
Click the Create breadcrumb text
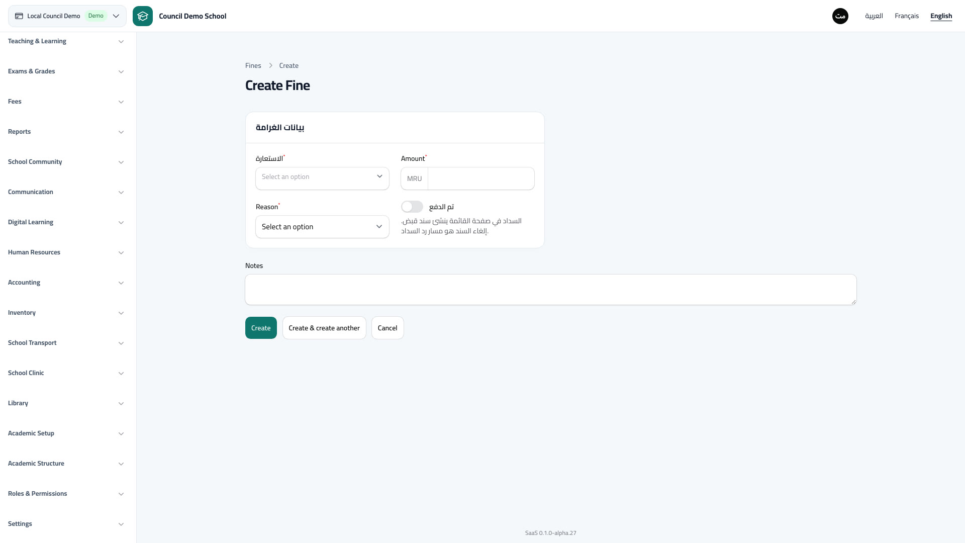coord(289,66)
